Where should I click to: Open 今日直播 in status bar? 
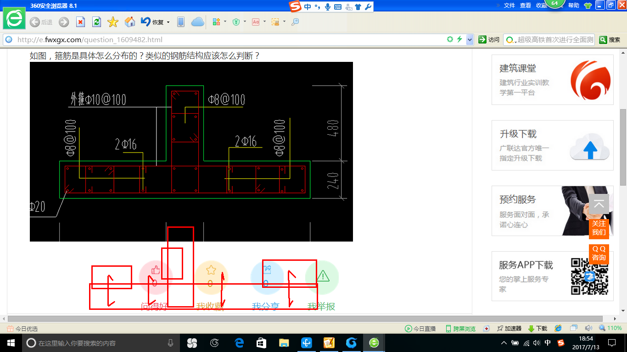(x=420, y=329)
